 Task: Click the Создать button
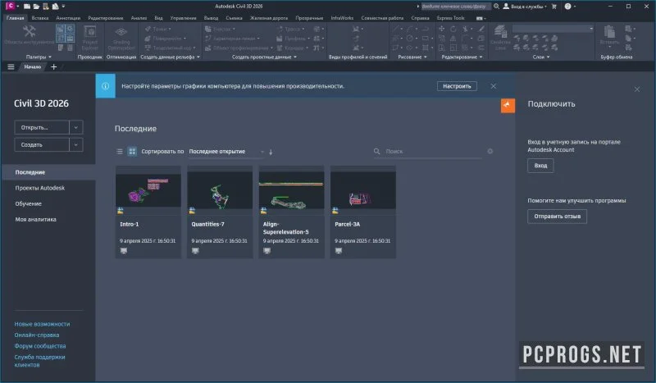[42, 145]
